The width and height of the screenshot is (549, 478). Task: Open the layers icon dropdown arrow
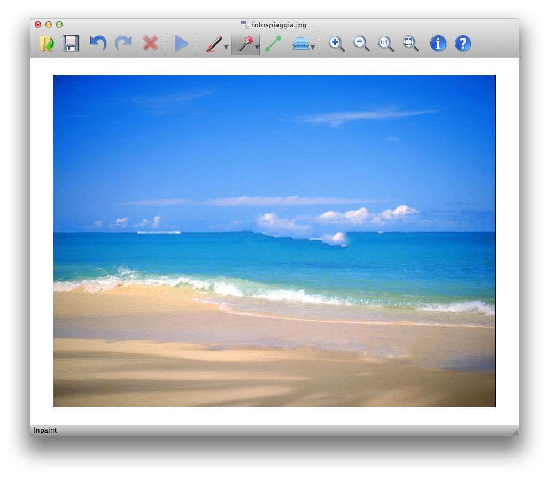[x=313, y=47]
